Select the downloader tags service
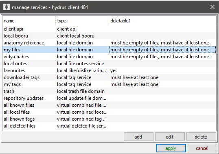 [x=109, y=77]
